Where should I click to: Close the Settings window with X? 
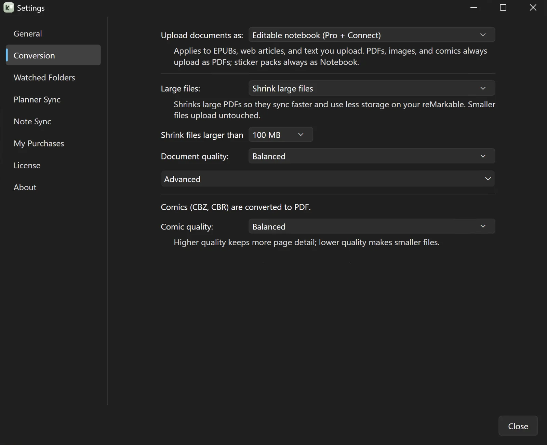[x=533, y=8]
